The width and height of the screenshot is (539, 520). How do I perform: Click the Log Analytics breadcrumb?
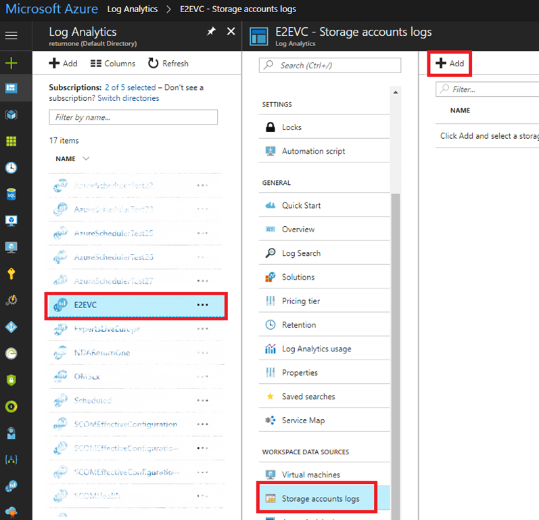pyautogui.click(x=133, y=9)
